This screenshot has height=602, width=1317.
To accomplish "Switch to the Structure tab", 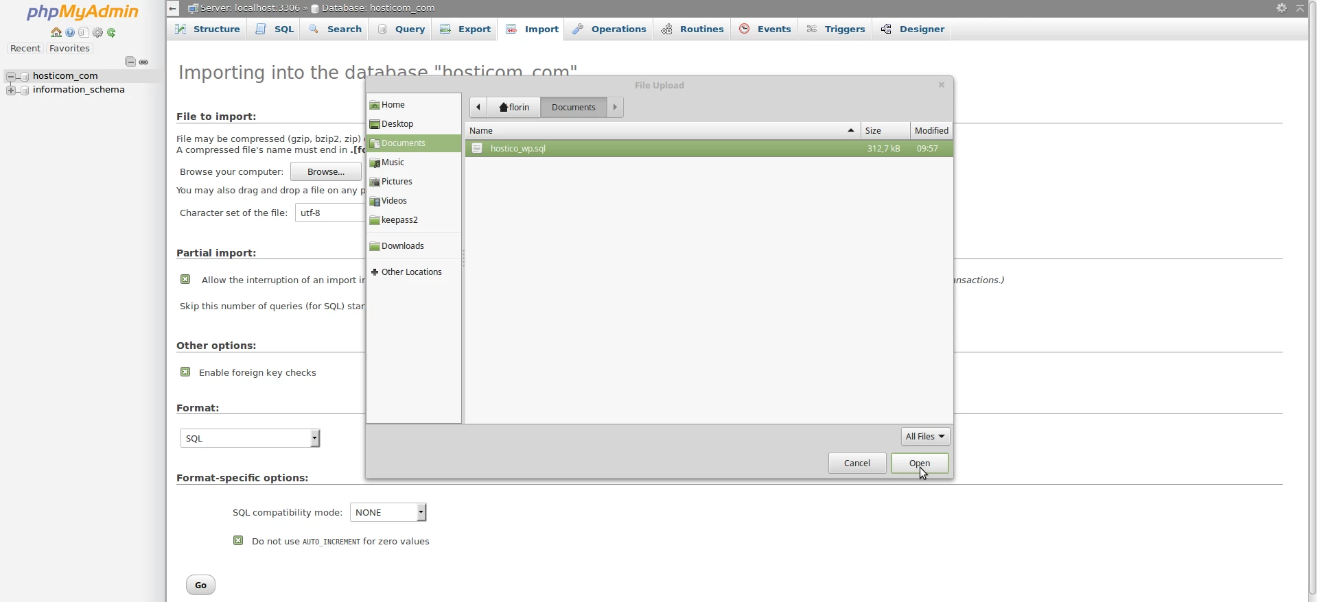I will (x=207, y=29).
